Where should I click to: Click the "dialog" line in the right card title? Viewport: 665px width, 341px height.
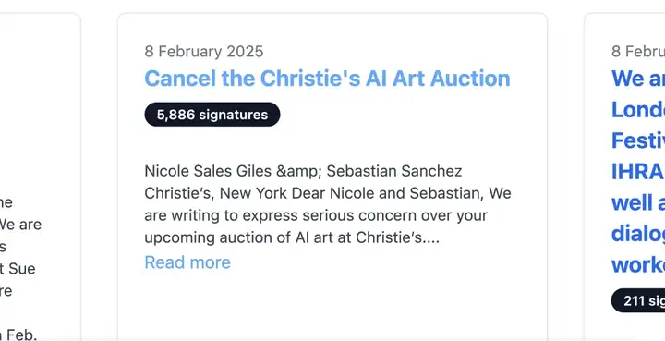(x=638, y=234)
